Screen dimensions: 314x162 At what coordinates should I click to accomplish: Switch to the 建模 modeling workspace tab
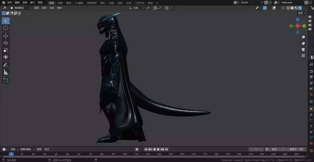(x=60, y=3)
